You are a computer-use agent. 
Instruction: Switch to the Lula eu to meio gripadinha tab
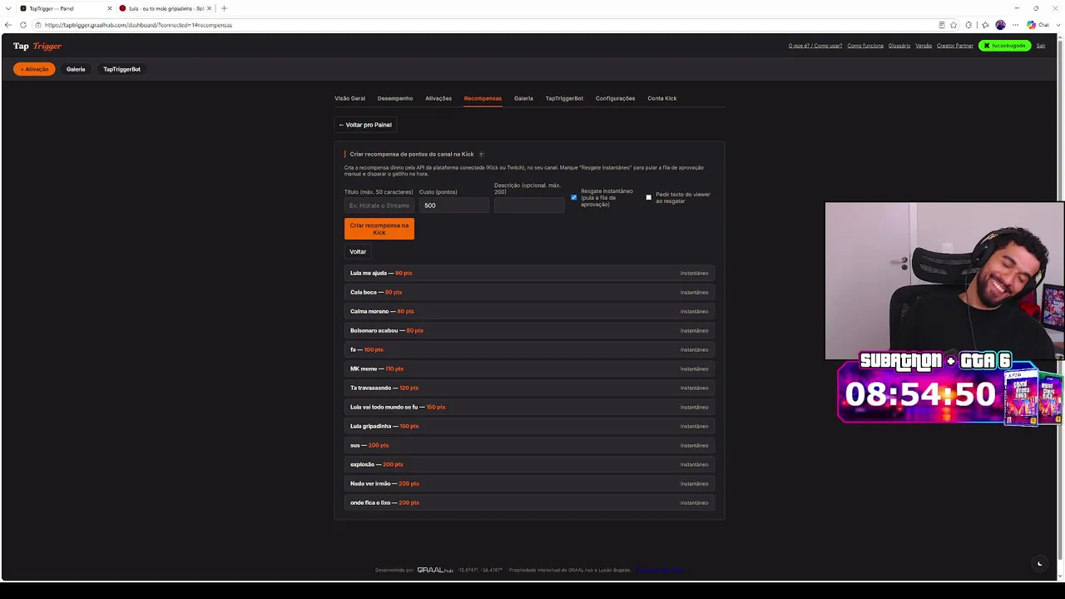click(166, 8)
